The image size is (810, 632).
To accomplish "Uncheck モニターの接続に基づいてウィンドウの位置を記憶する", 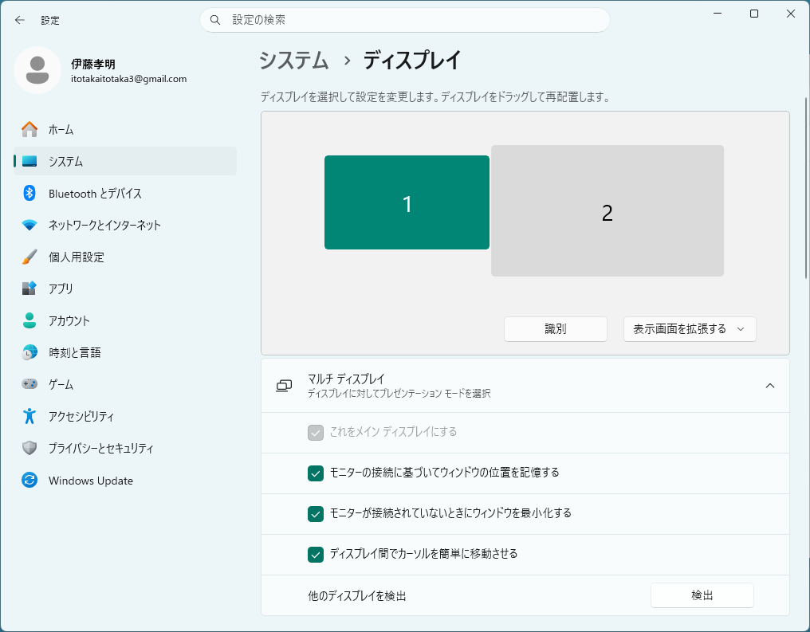I will pos(315,473).
